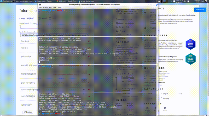Click the EN keyboard layout indicator
Screen dimensions: 209x116
171,1
